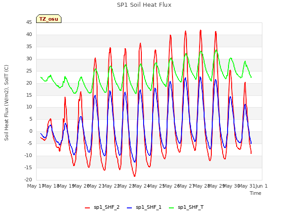This screenshot has height=216, width=289.
Task: Click the chart title SP1 Soil Heat Flux
Action: coord(144,5)
